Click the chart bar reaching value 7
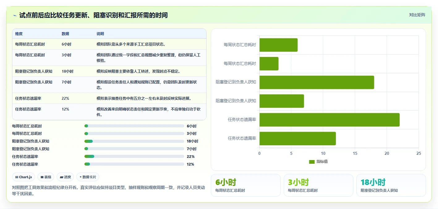 pyautogui.click(x=282, y=101)
